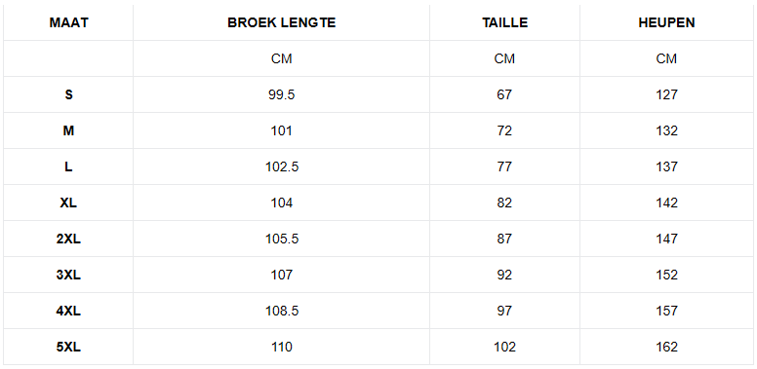This screenshot has width=757, height=369.
Task: Click the taille value 67
Action: [x=504, y=94]
